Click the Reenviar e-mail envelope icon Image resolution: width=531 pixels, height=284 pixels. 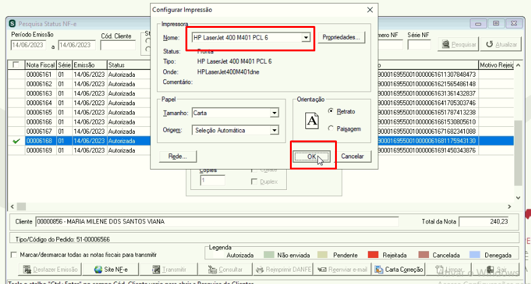[x=322, y=269]
